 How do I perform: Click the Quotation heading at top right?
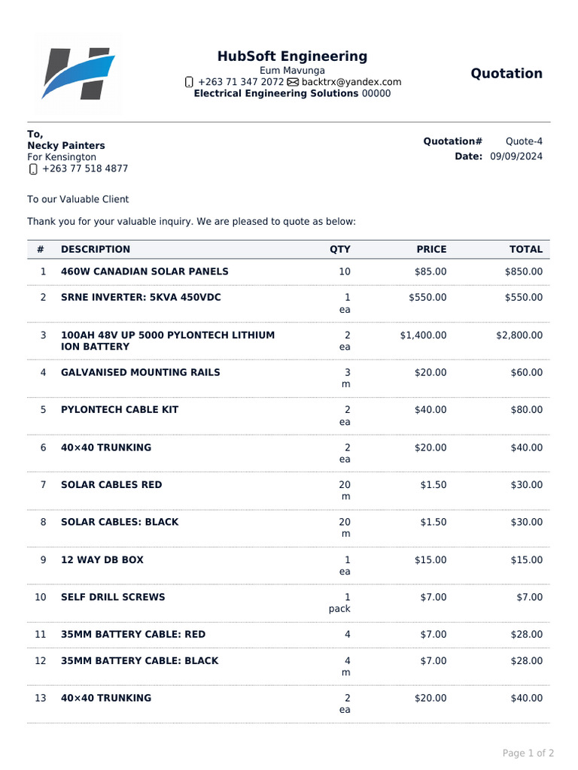[506, 74]
